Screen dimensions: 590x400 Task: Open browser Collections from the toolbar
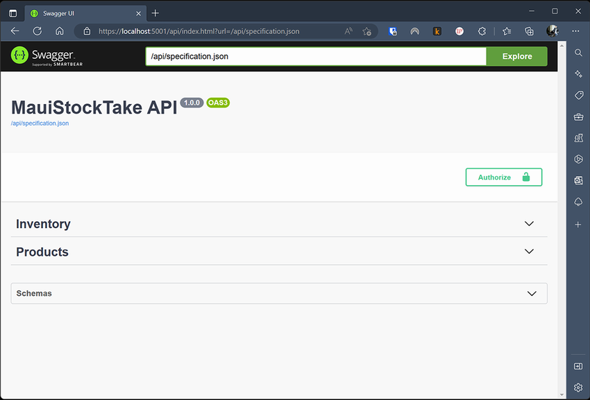(529, 31)
